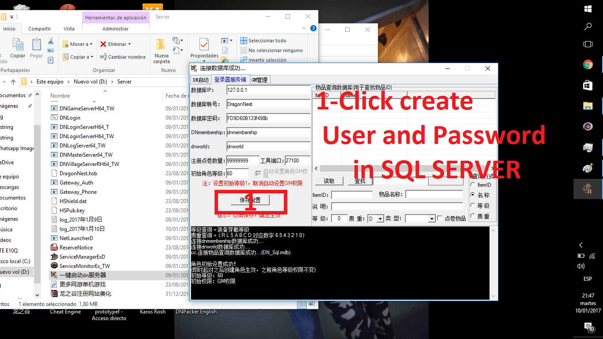Open Windows Start button on taskbar

coord(588,9)
